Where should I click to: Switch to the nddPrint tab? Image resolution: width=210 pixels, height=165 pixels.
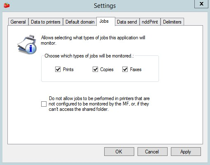tap(150, 22)
